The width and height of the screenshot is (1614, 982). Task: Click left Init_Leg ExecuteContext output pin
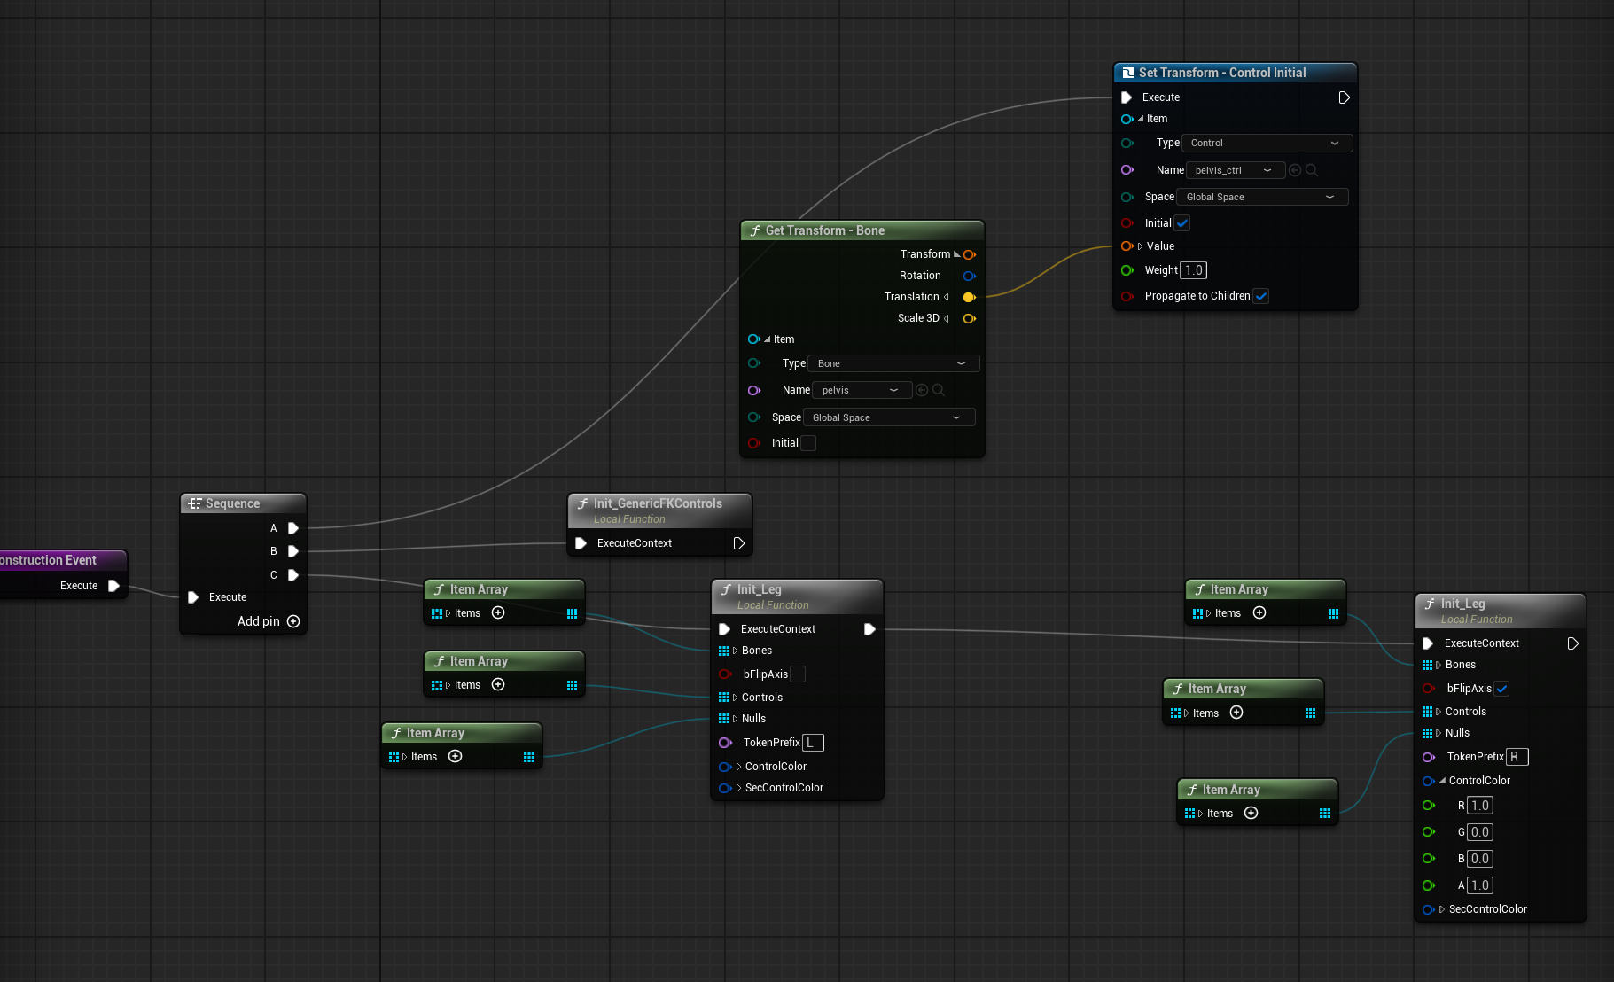(x=869, y=629)
